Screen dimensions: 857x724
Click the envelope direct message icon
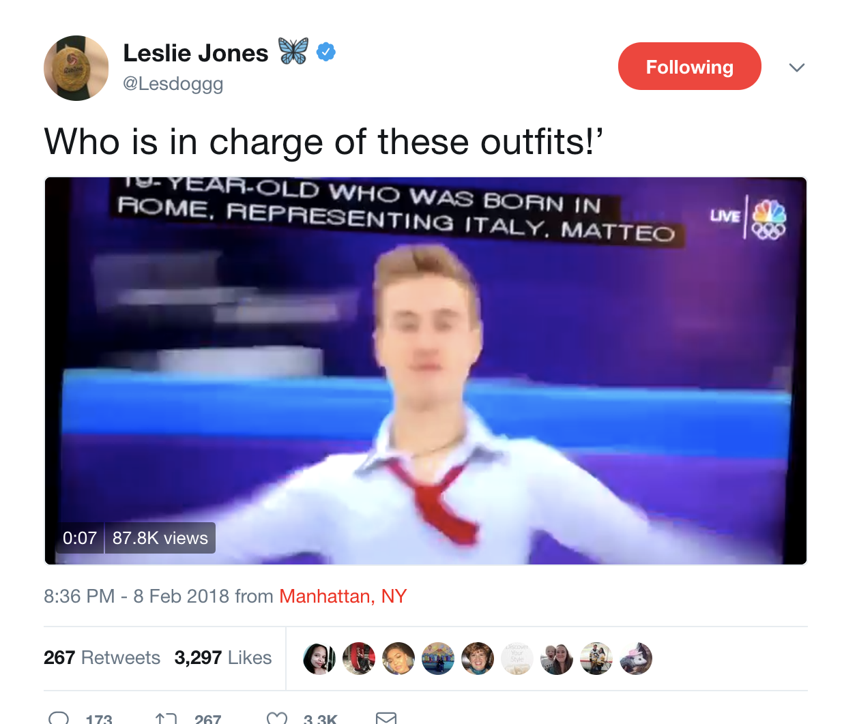(x=386, y=718)
